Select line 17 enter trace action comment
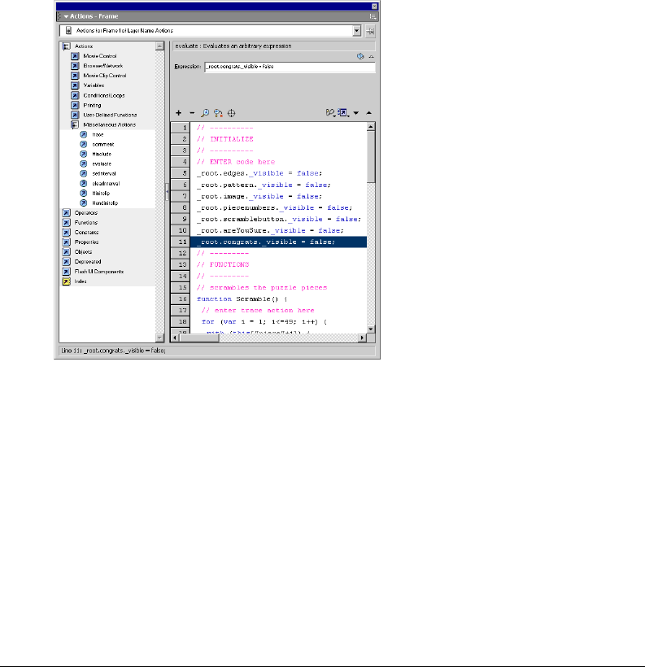Screen dimensions: 645x667 click(258, 311)
